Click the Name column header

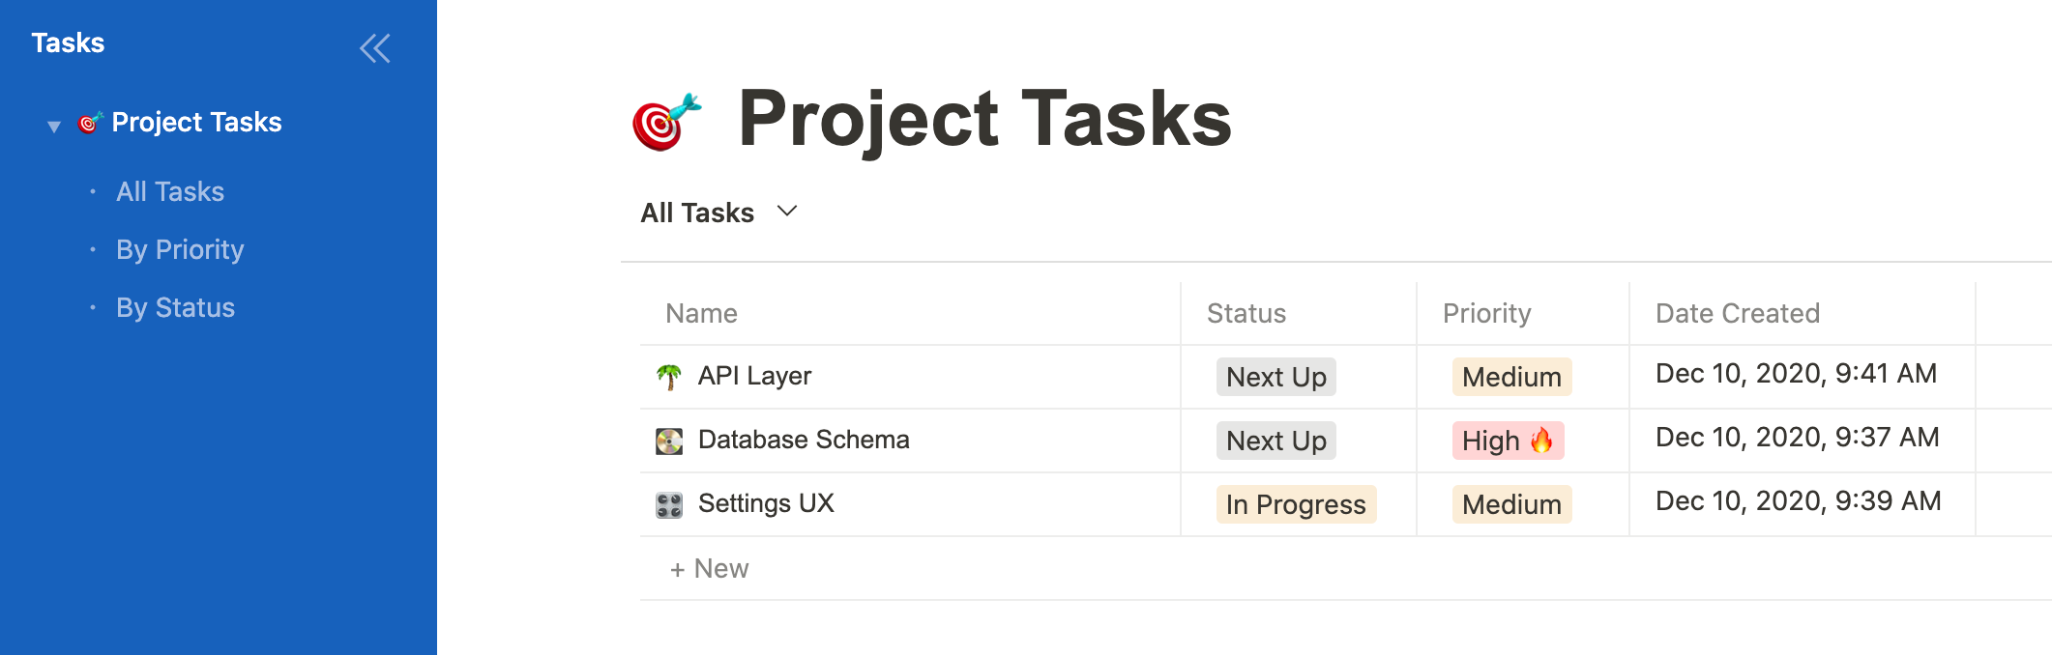pos(701,313)
